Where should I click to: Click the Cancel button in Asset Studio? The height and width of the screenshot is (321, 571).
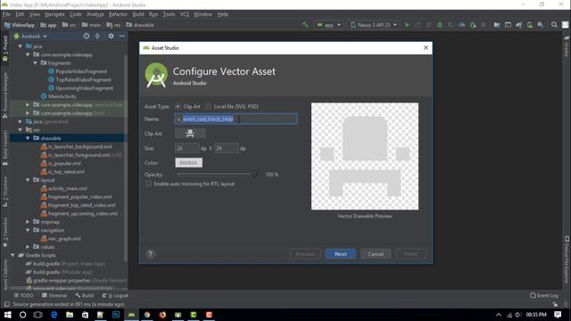(376, 253)
